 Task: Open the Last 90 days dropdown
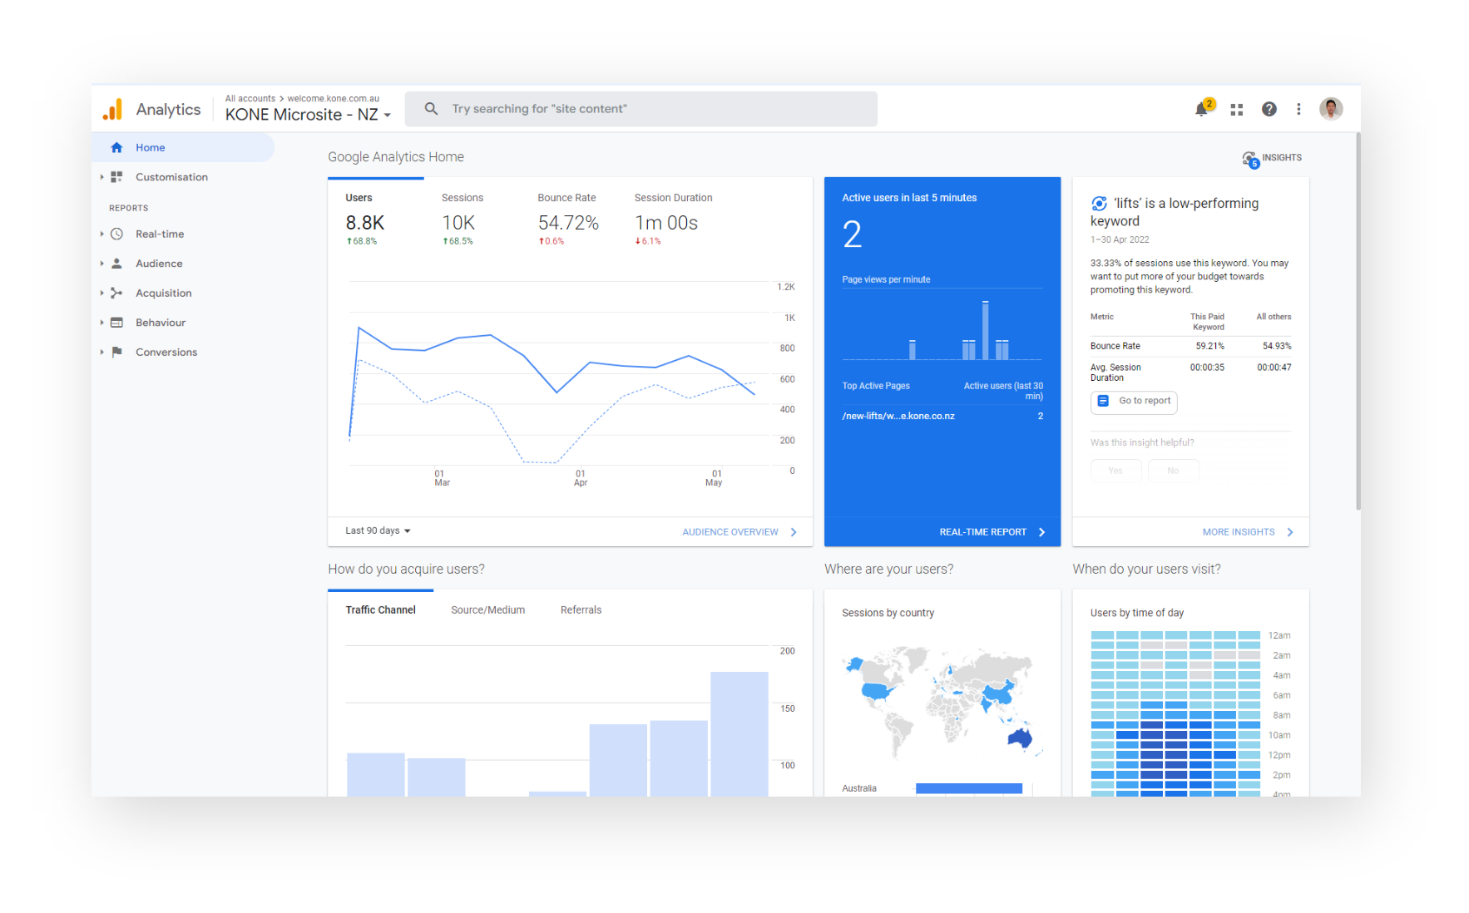[x=378, y=531]
